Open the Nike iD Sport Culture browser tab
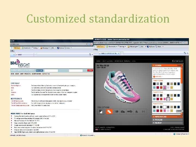Viewport: 196px width, 147px height. (109, 53)
